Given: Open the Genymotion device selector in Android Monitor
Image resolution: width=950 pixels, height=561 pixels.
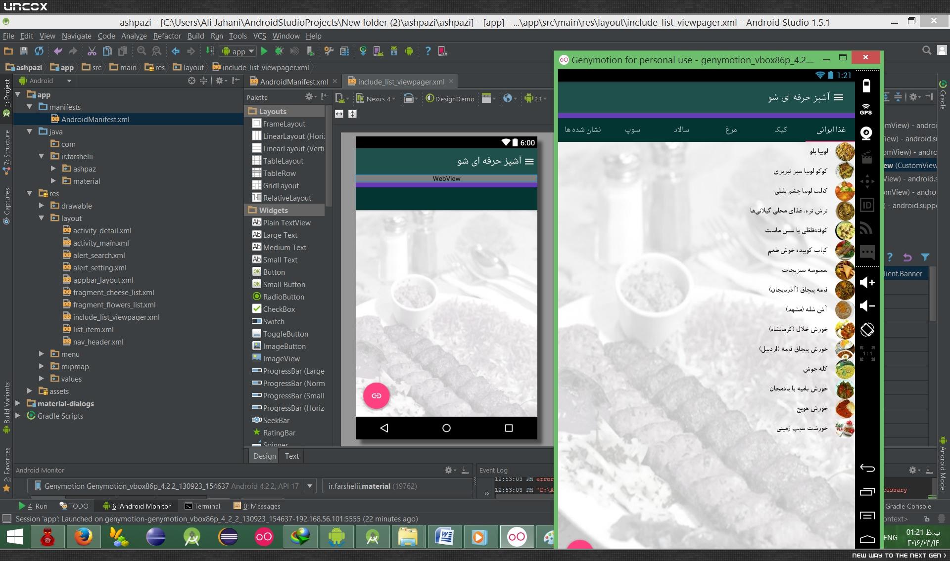Looking at the screenshot, I should tap(171, 486).
